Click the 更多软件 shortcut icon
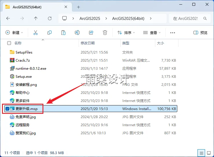214x157 pixels. pyautogui.click(x=12, y=101)
